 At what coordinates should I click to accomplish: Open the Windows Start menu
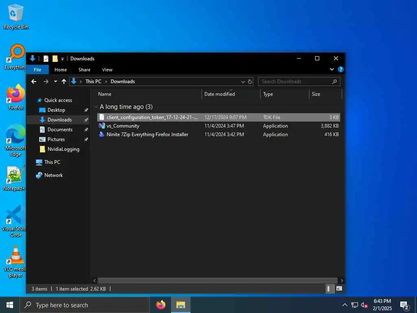point(10,305)
